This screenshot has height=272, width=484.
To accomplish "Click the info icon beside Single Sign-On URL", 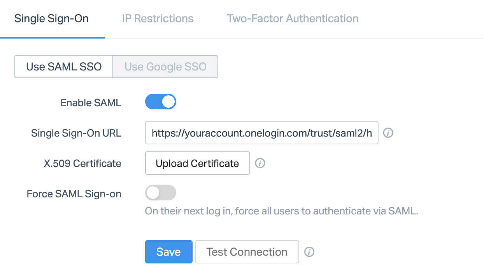I will click(x=388, y=133).
